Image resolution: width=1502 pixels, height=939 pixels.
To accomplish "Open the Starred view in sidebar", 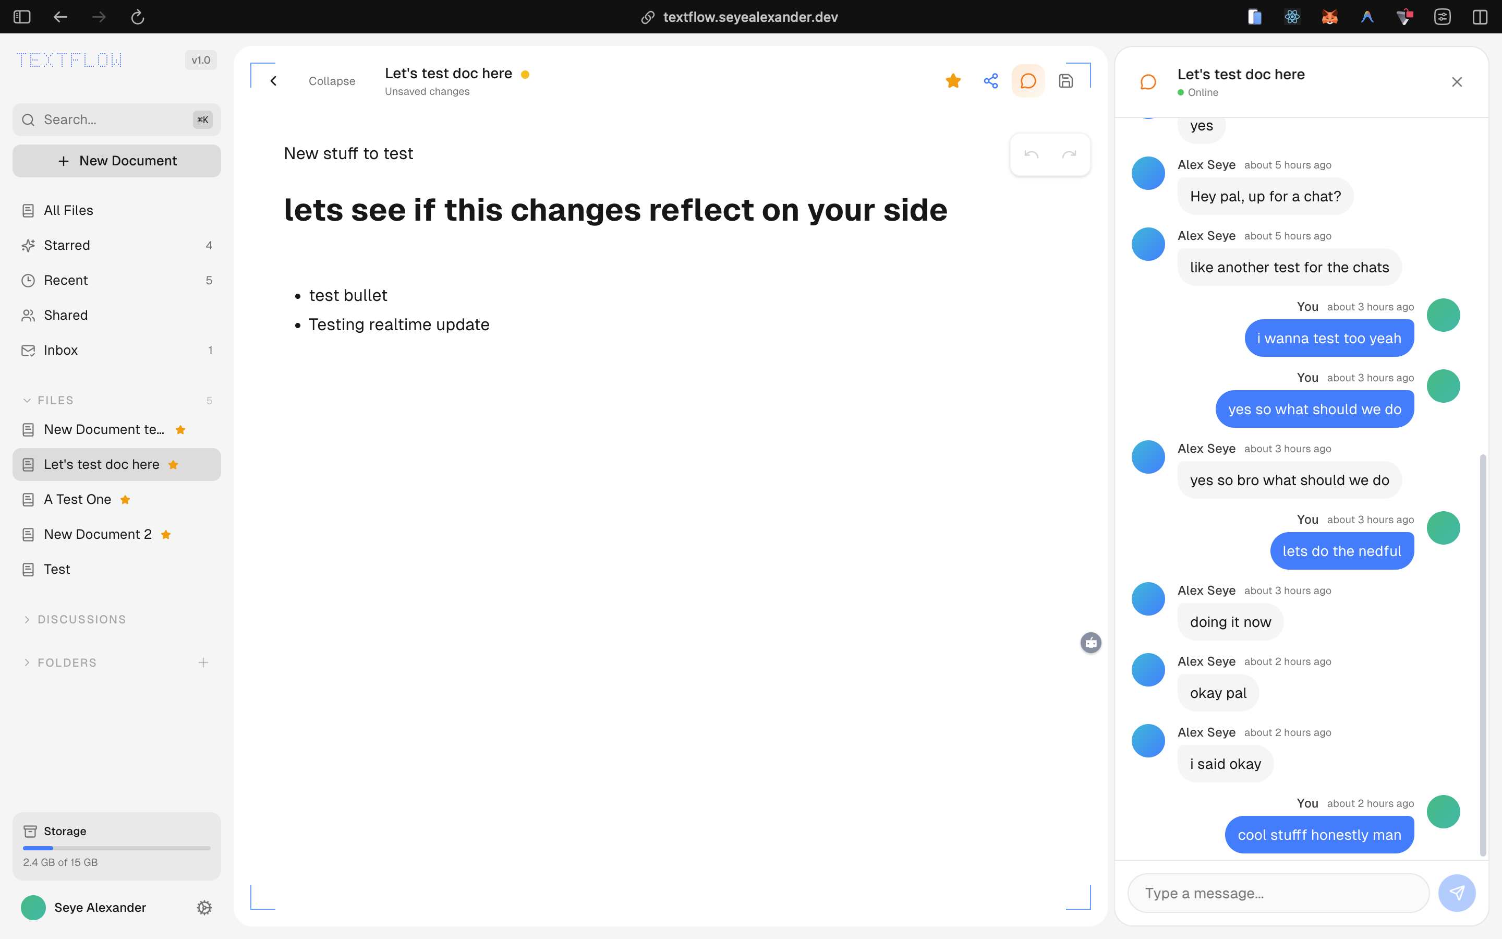I will click(x=66, y=245).
